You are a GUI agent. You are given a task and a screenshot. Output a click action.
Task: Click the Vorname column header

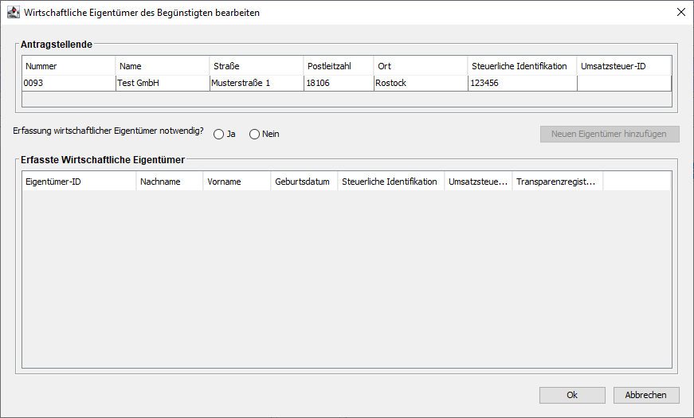[237, 182]
